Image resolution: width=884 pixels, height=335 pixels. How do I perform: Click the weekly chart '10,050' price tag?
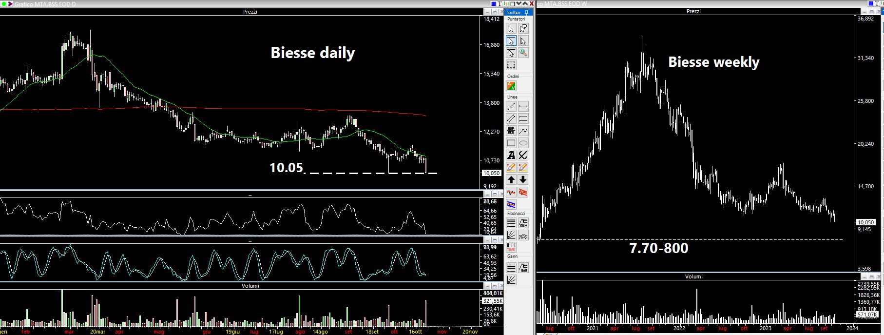click(x=865, y=222)
